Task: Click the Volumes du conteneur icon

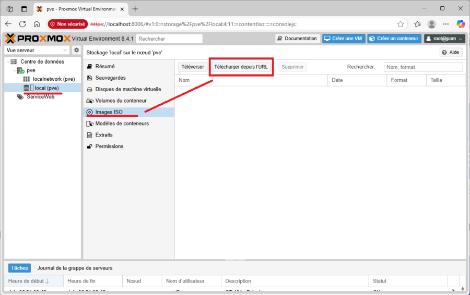Action: (x=90, y=101)
